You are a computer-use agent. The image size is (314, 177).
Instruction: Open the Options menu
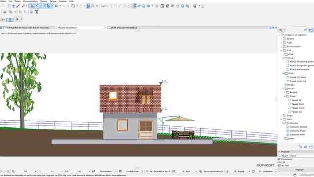(x=44, y=1)
